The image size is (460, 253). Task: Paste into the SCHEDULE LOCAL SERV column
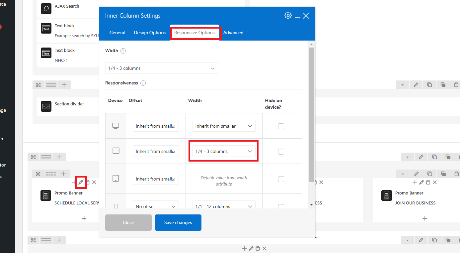point(88,182)
